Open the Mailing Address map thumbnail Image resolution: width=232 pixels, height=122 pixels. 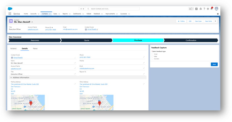click(28, 102)
